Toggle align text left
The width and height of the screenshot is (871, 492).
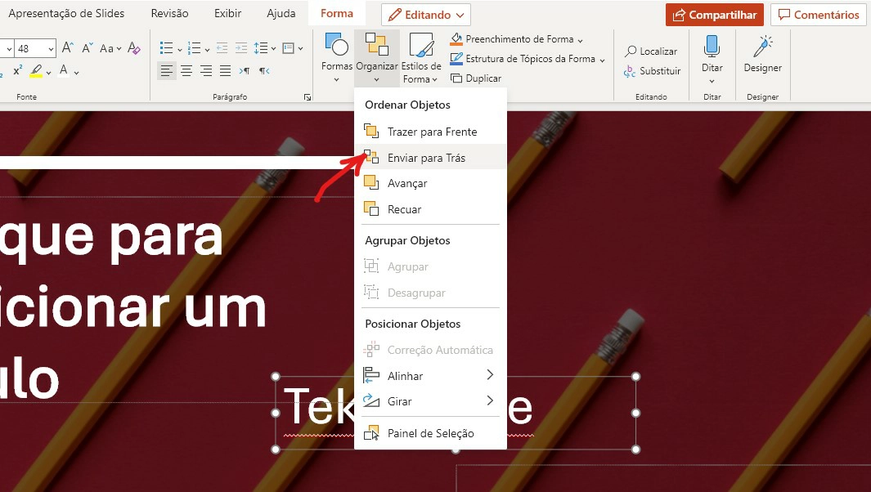(167, 71)
